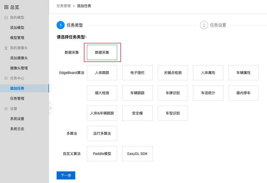Select the 人体&车辆跟踪 algorithm card

point(102,113)
